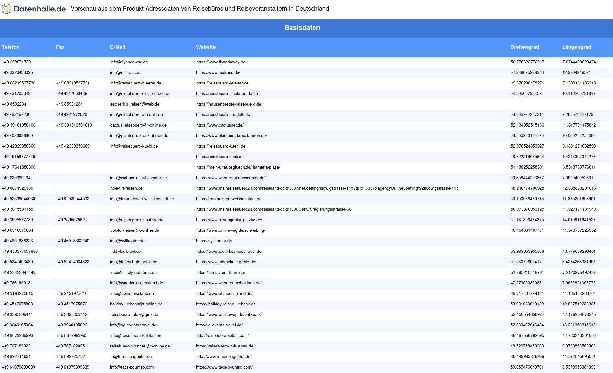613x373 pixels.
Task: Select email info@wahner-urlaubscenter.de
Action: click(139, 178)
